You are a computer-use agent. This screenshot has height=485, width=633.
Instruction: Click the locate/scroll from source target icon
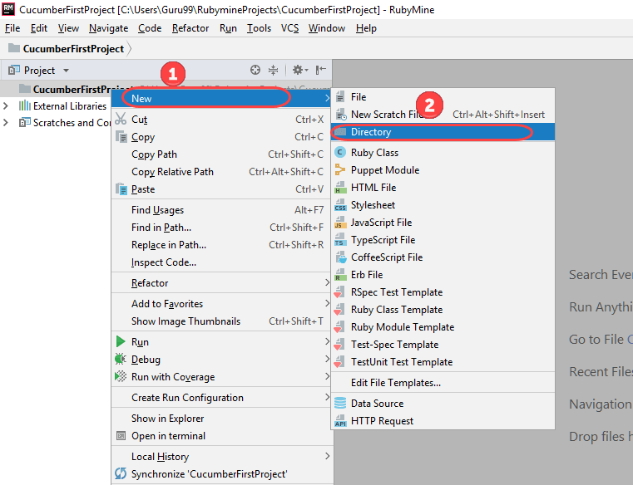[x=255, y=71]
